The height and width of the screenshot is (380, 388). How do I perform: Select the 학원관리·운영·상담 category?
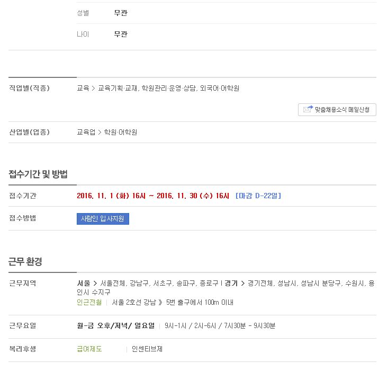(x=169, y=88)
